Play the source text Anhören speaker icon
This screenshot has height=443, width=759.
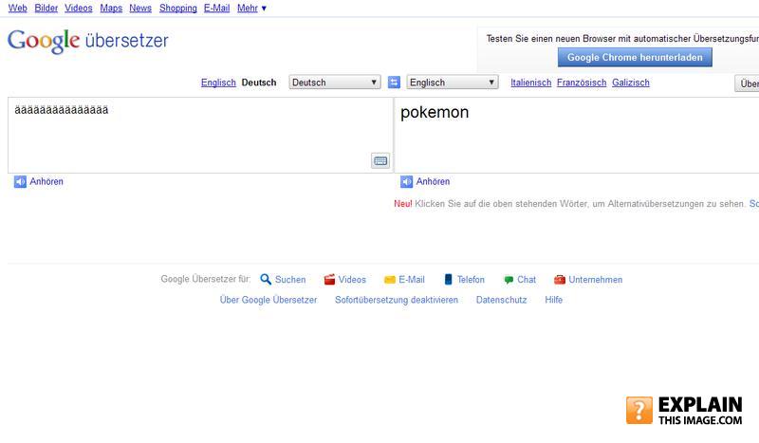20,181
